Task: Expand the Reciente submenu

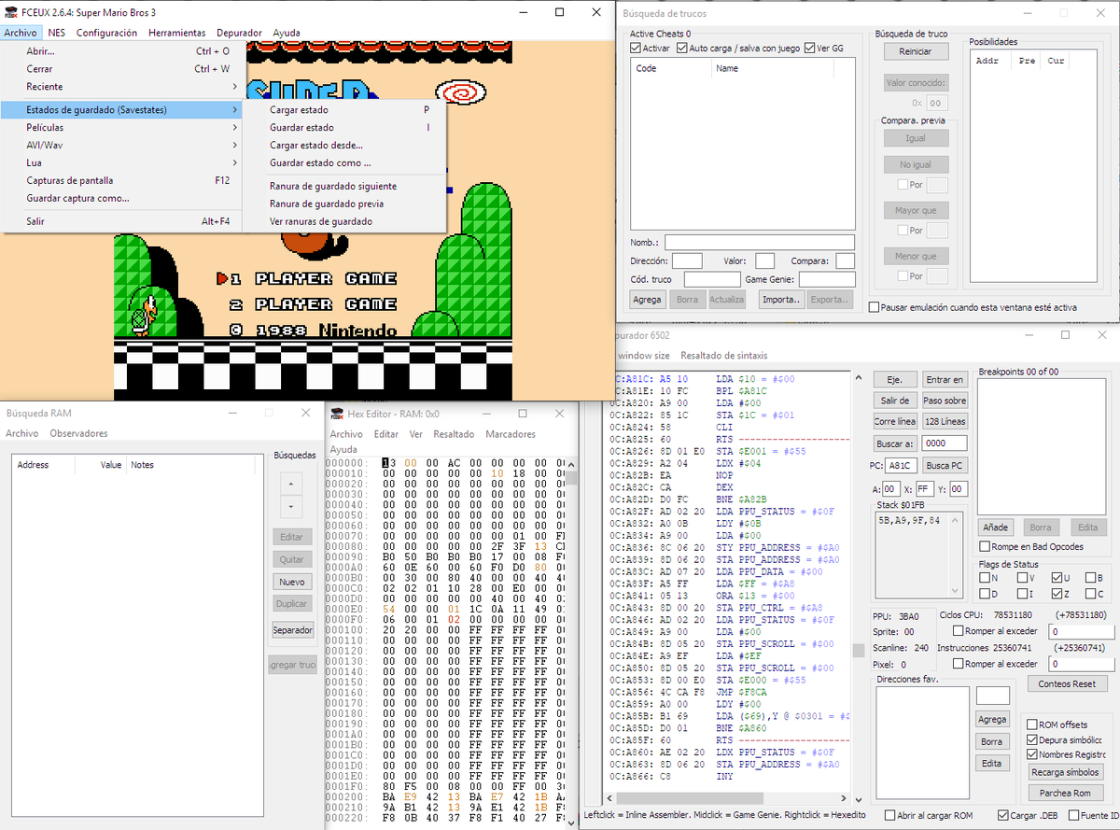Action: 122,87
